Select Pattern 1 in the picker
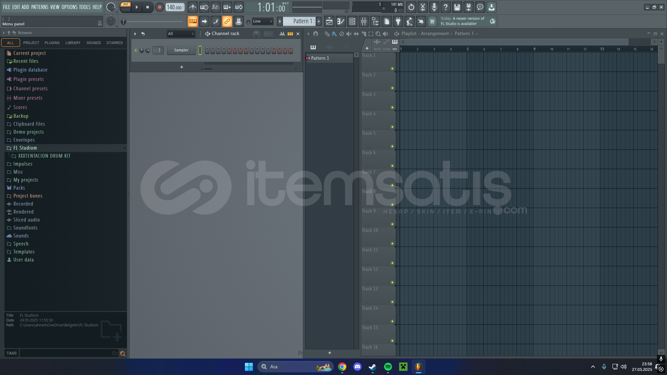 coord(329,58)
